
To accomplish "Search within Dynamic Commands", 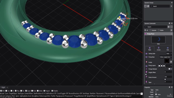I will click(156, 27).
